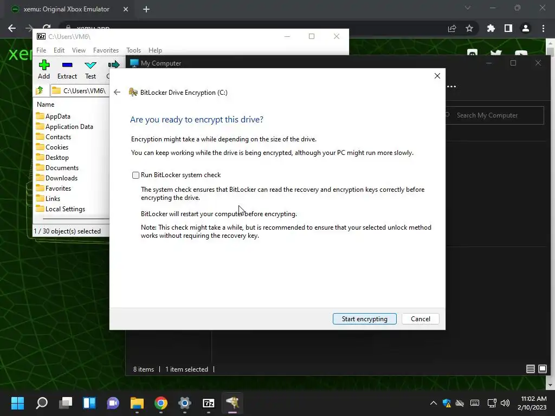Go back in BitLocker wizard
Viewport: 555px width, 416px height.
pyautogui.click(x=117, y=92)
